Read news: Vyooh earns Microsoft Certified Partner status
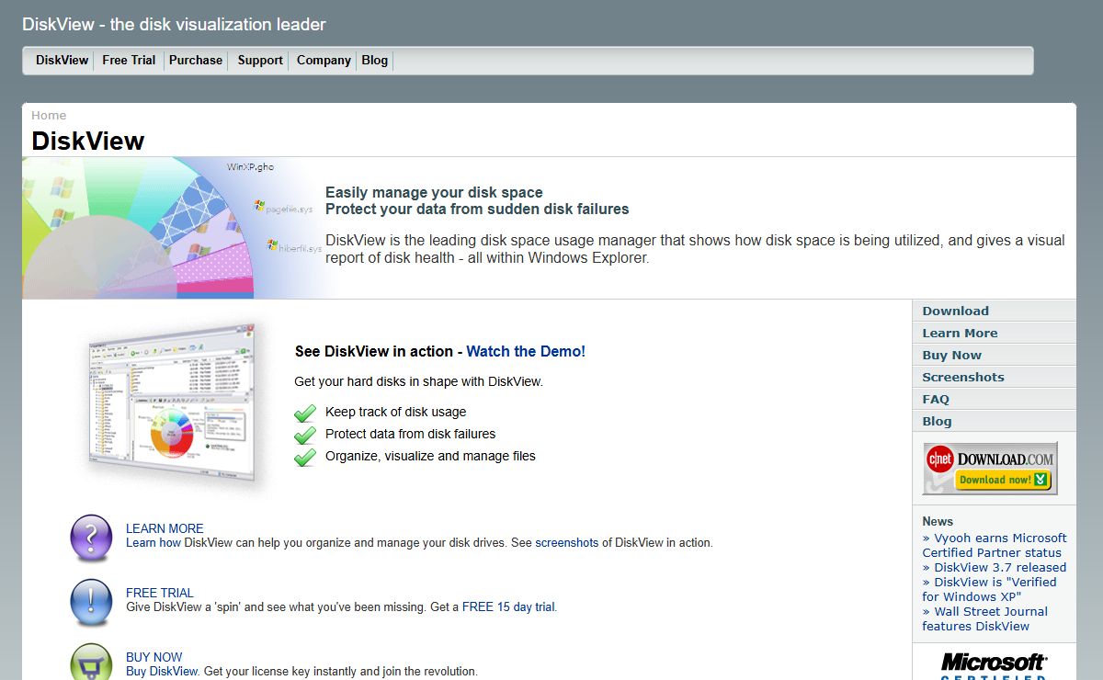Screen dimensions: 1103x680 [995, 545]
